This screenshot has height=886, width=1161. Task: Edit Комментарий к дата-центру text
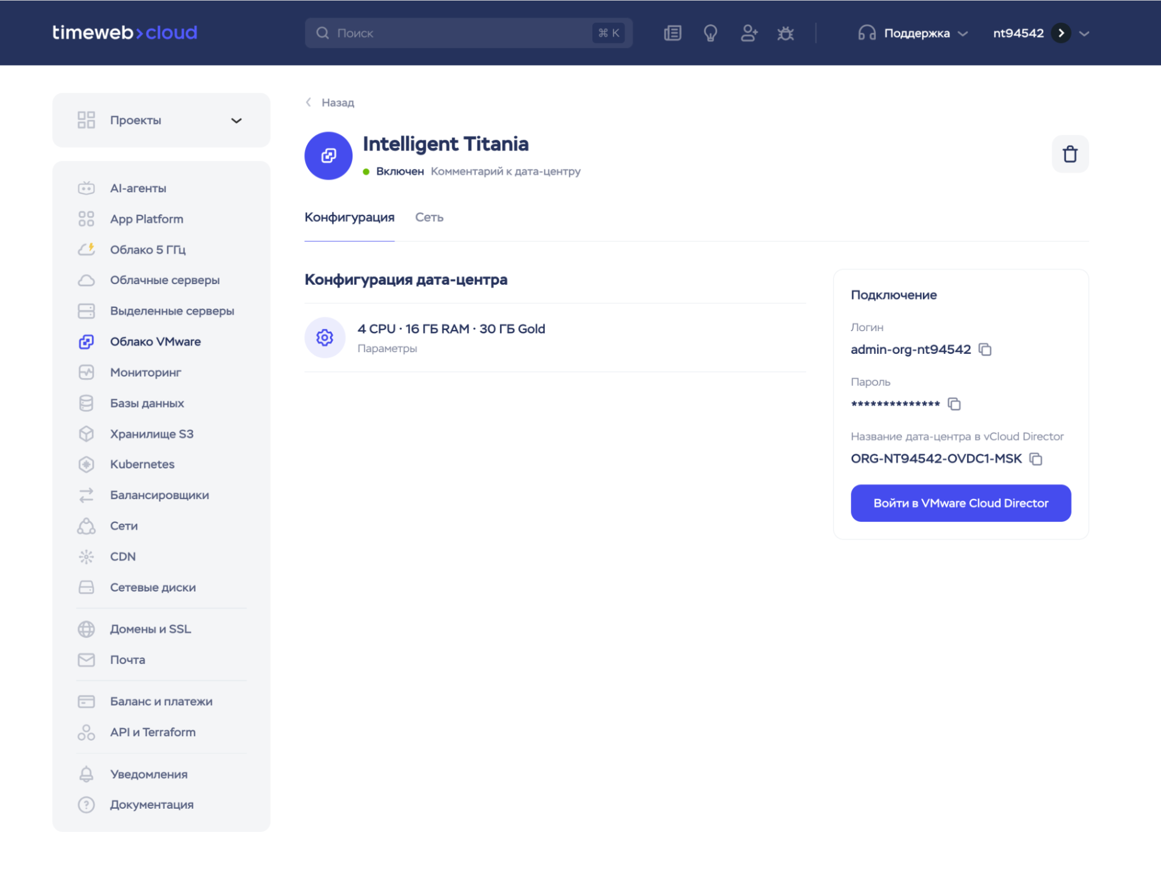tap(505, 171)
